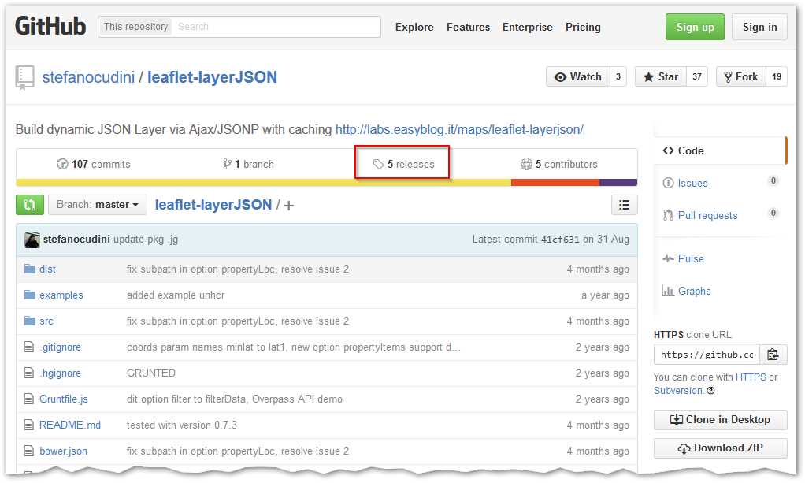This screenshot has height=483, width=805.
Task: Click the green compare pull request icon
Action: click(x=29, y=204)
